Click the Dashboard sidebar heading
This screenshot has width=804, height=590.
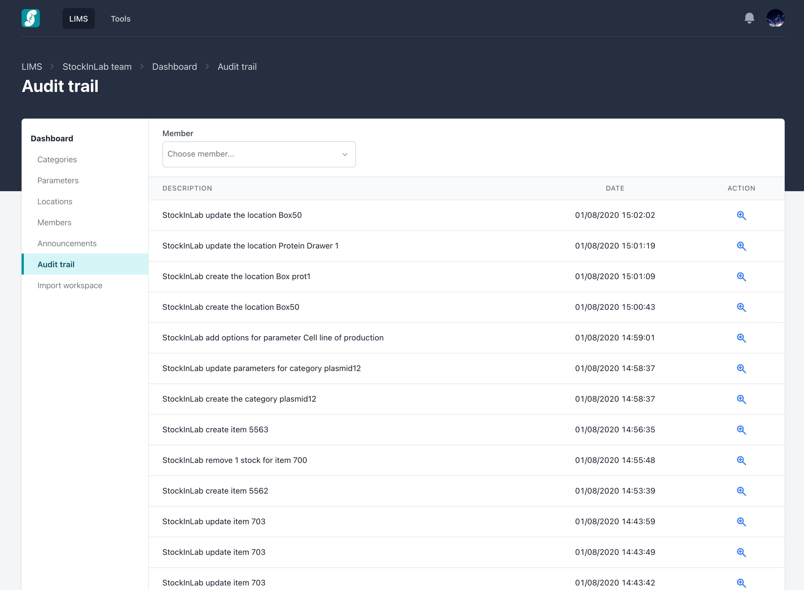tap(52, 139)
